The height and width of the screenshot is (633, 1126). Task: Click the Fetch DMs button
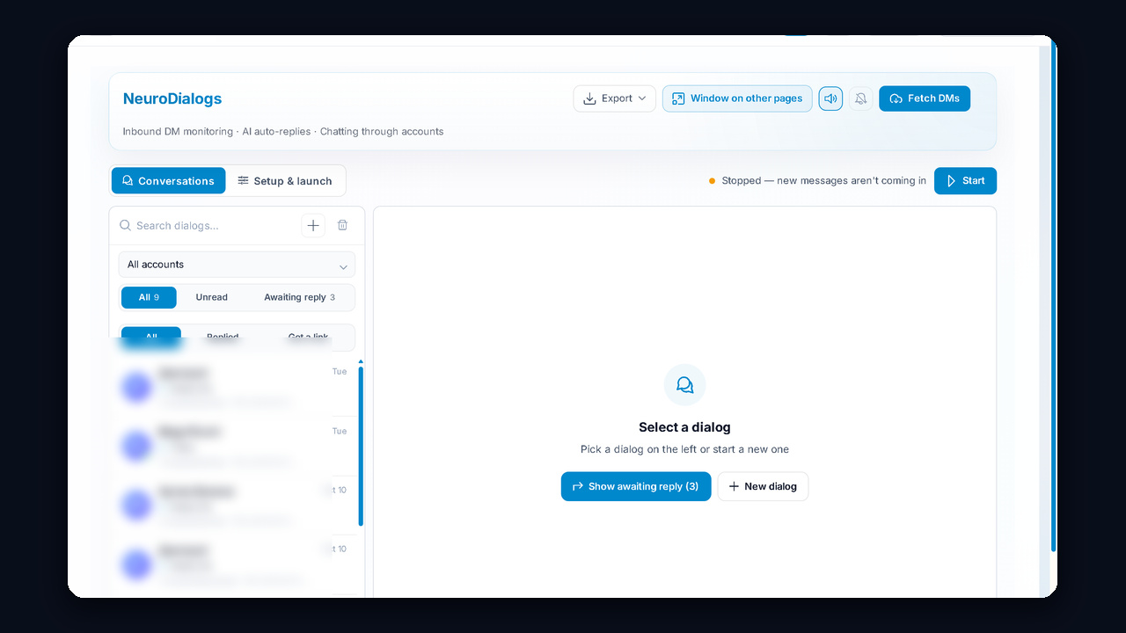click(925, 98)
